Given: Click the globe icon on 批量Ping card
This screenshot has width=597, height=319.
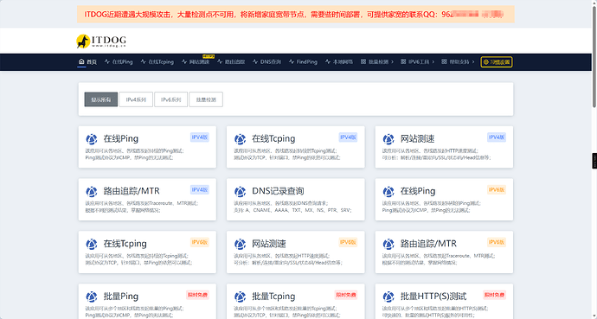Looking at the screenshot, I should 92,297.
